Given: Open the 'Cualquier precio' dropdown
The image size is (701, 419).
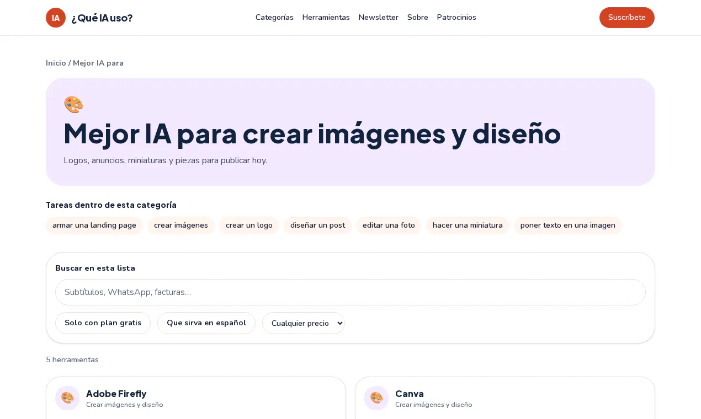Looking at the screenshot, I should pyautogui.click(x=304, y=323).
